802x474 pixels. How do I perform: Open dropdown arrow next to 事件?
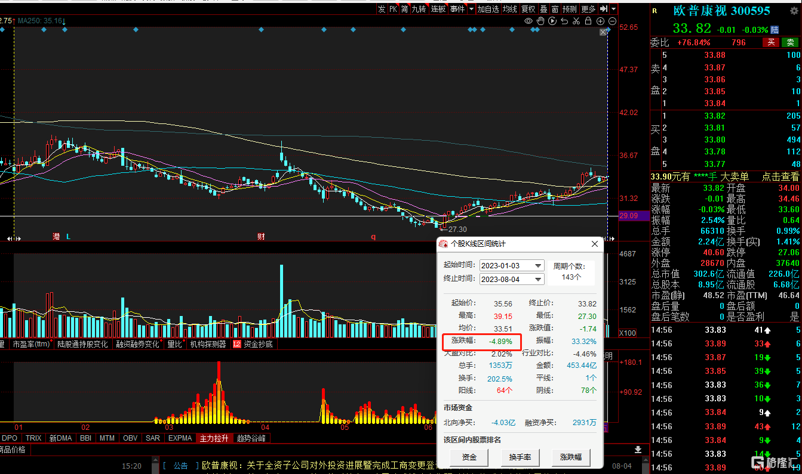pyautogui.click(x=471, y=9)
